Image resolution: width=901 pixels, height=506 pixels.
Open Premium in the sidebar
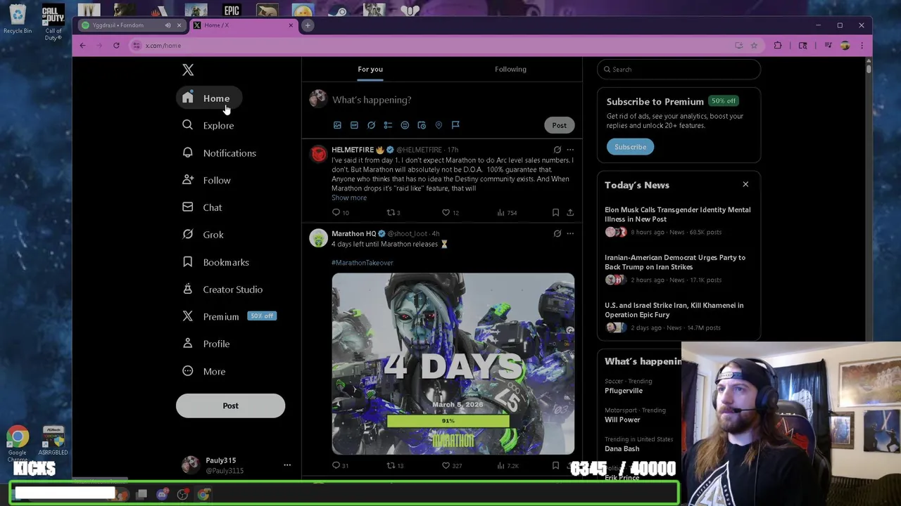(x=228, y=317)
